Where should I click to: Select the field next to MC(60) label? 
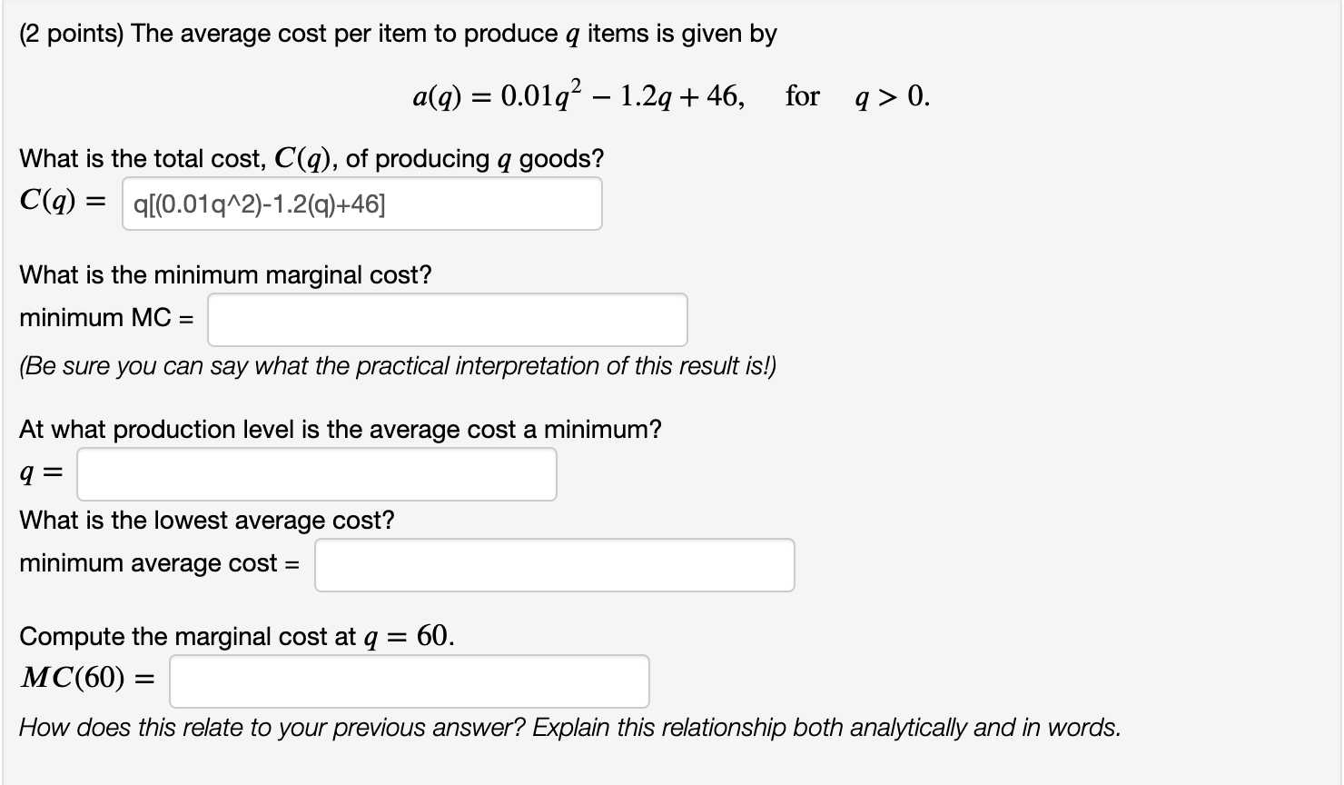408,681
